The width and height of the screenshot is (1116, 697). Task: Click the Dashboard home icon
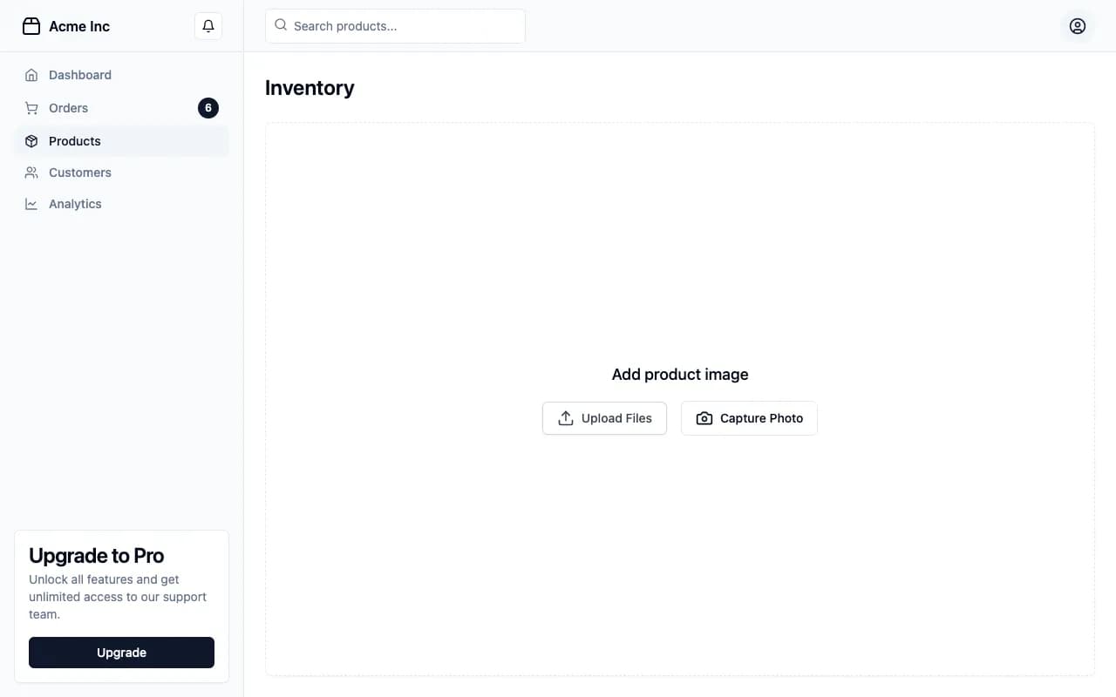[31, 75]
